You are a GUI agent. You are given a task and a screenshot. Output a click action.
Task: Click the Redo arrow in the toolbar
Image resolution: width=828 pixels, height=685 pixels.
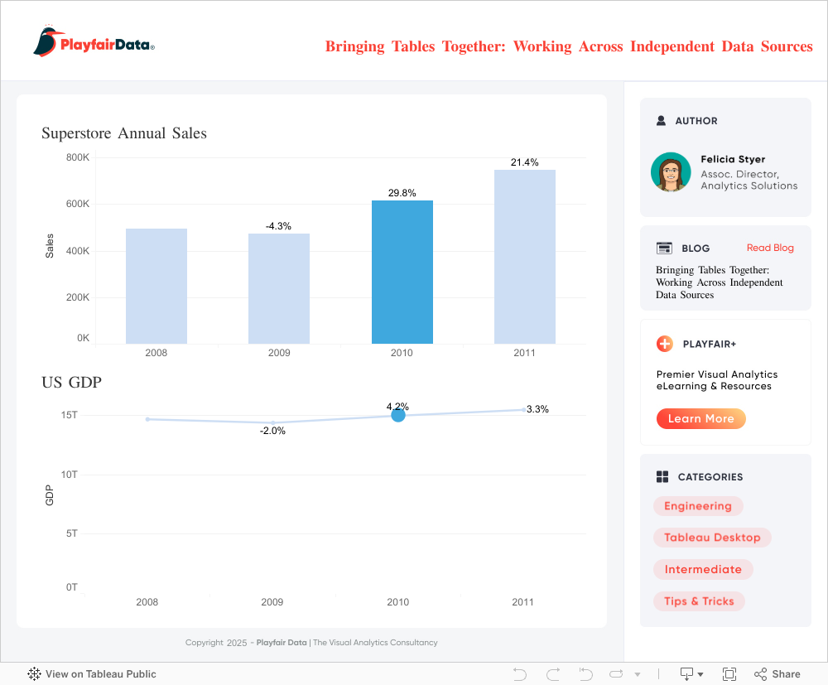point(553,674)
